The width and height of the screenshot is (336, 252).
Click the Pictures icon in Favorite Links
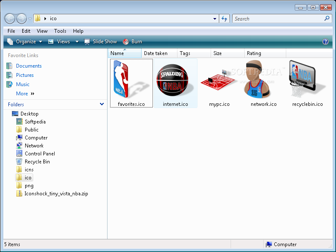9,75
